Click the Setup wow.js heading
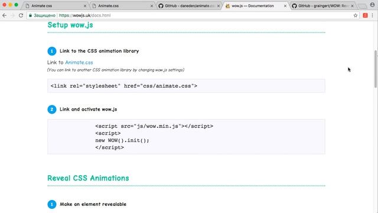The image size is (378, 213). click(x=70, y=25)
